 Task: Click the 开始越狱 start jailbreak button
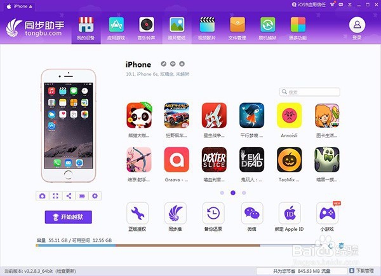69,217
